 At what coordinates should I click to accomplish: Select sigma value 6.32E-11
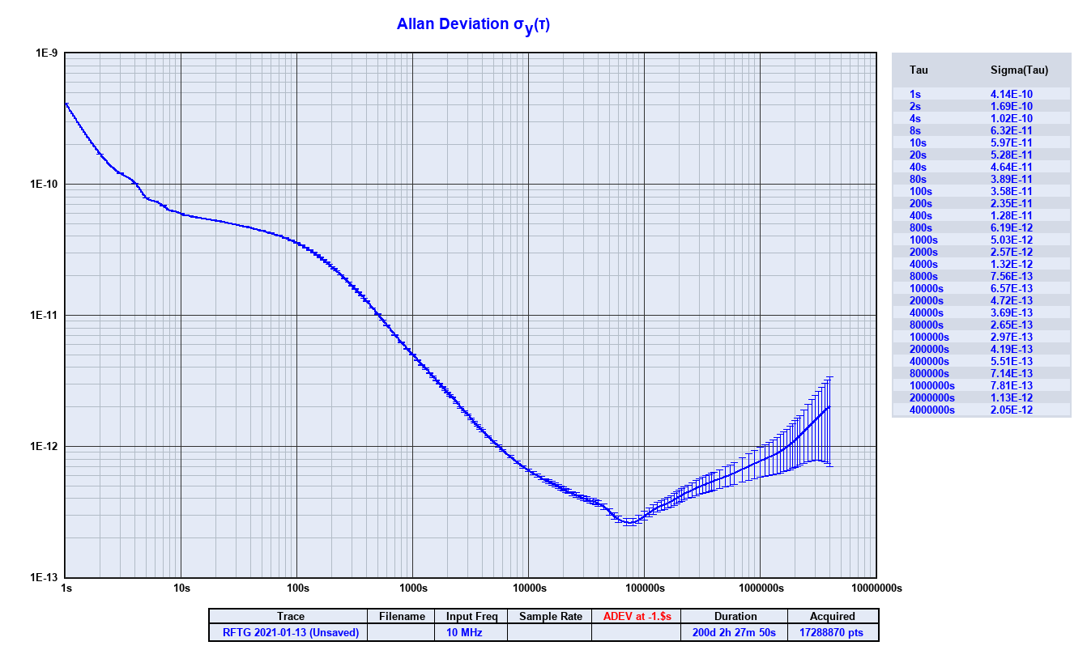(x=1012, y=131)
